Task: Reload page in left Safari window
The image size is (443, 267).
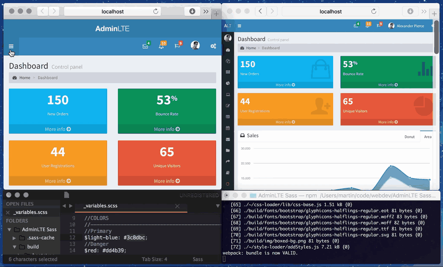Action: click(155, 11)
